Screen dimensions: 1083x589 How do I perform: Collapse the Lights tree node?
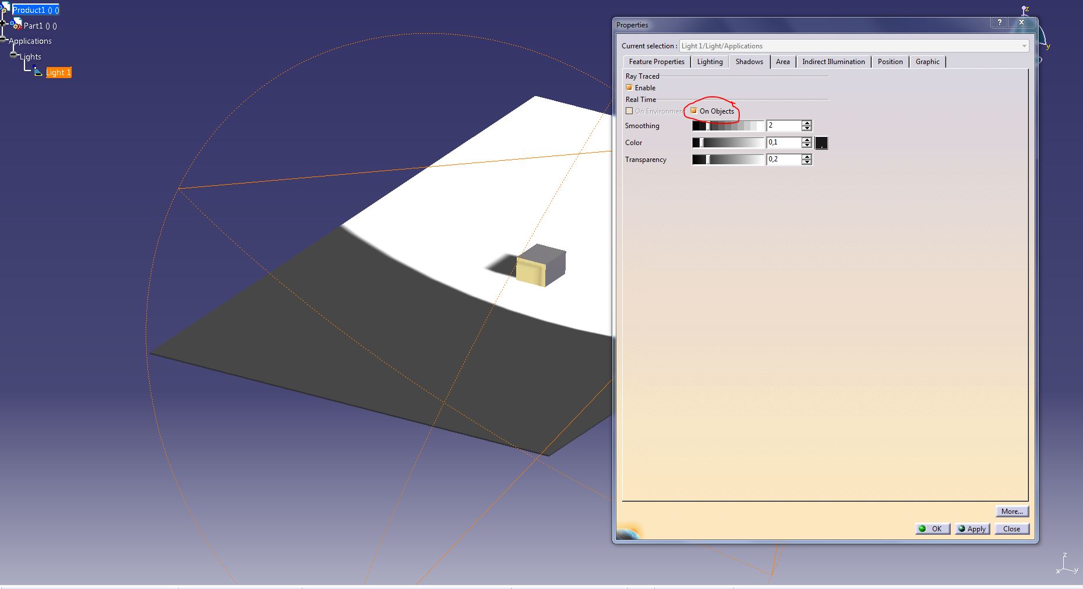pyautogui.click(x=13, y=55)
